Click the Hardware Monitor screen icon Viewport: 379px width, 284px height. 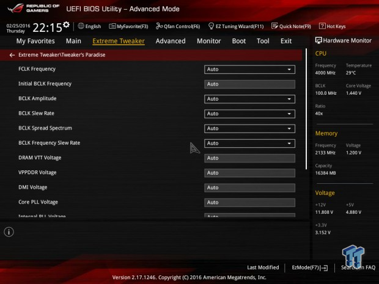[318, 40]
